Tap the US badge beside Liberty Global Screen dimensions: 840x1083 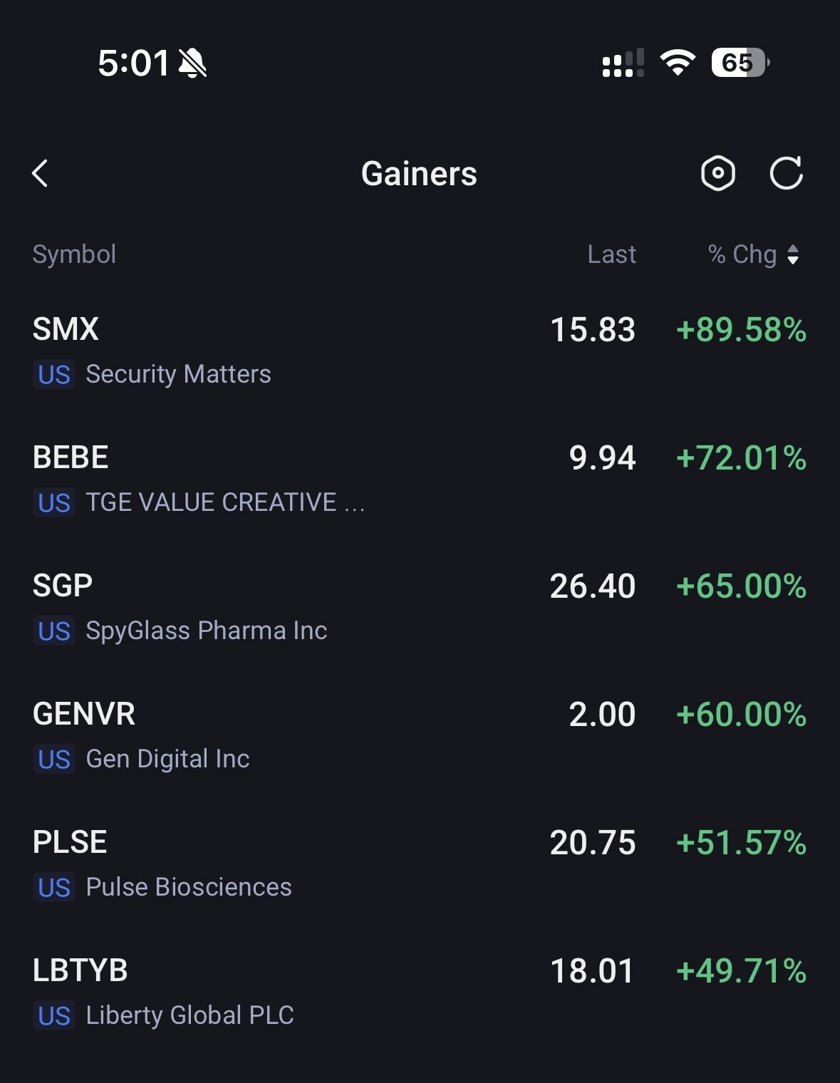tap(54, 1016)
